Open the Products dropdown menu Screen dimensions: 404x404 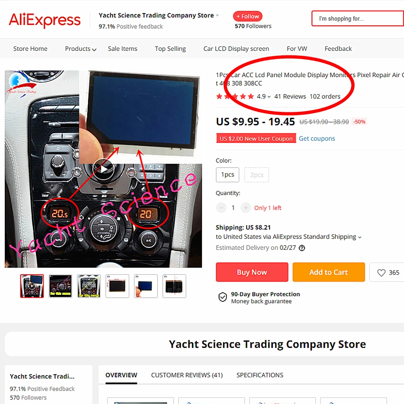(81, 49)
